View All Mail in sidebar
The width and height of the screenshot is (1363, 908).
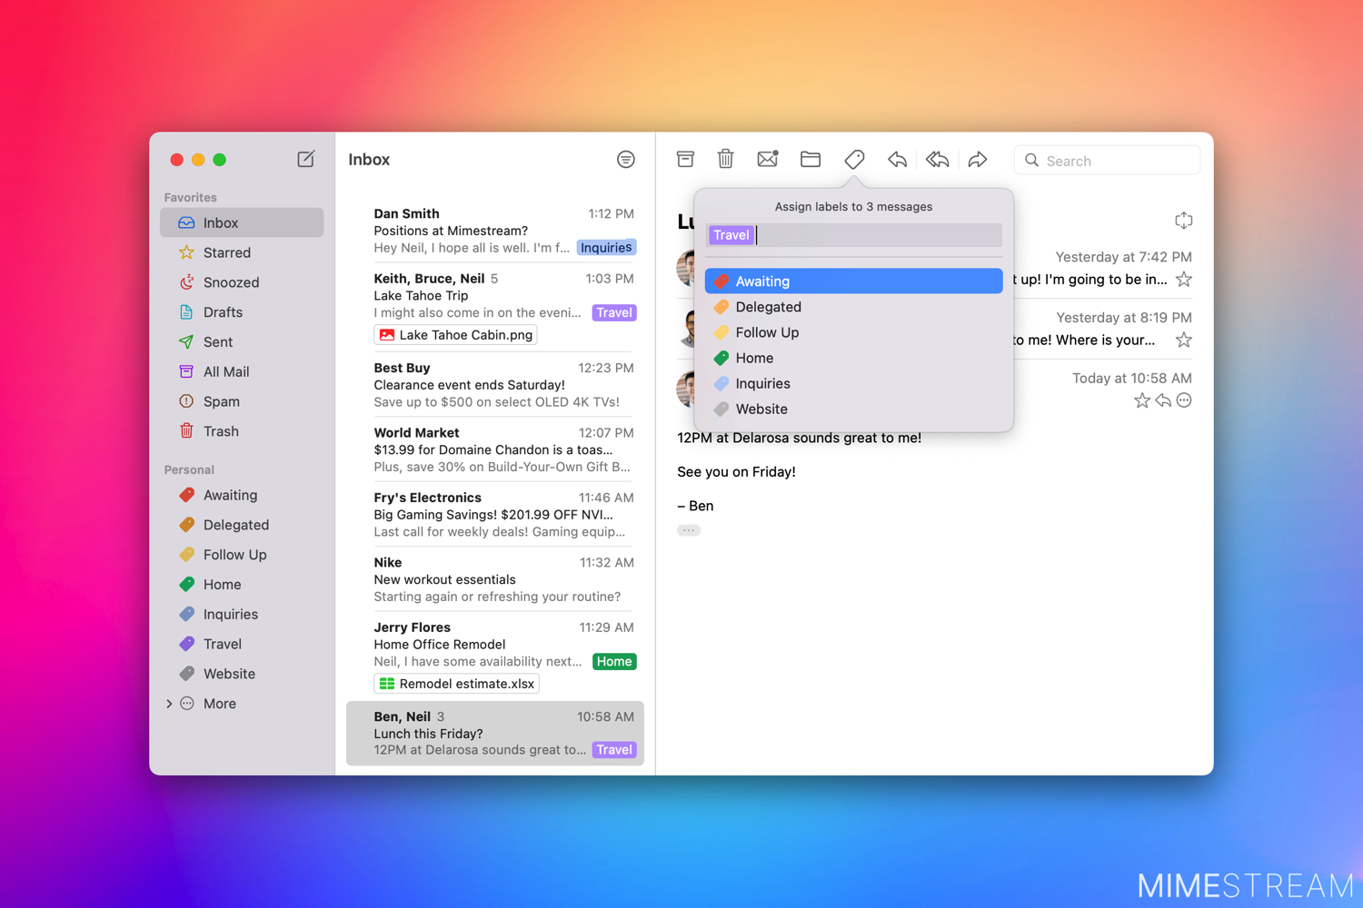[x=242, y=371]
